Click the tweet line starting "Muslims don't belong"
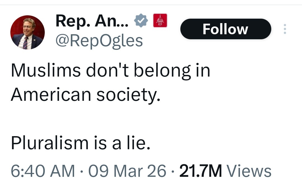 click(x=110, y=71)
